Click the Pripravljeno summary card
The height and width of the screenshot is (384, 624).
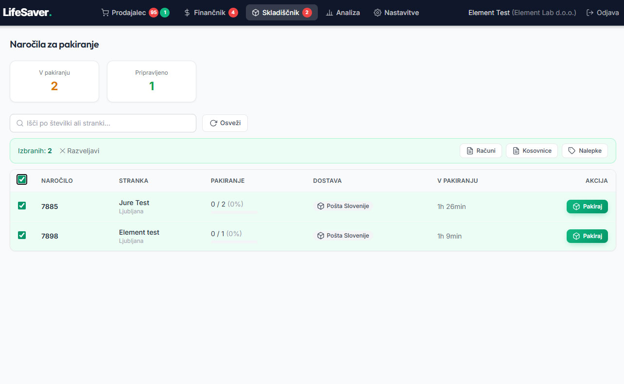click(x=152, y=81)
